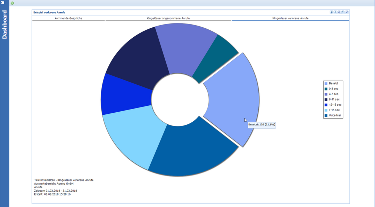This screenshot has width=375, height=207.
Task: Select the Klingeldauer verlorene Anrufe tab
Action: point(290,18)
